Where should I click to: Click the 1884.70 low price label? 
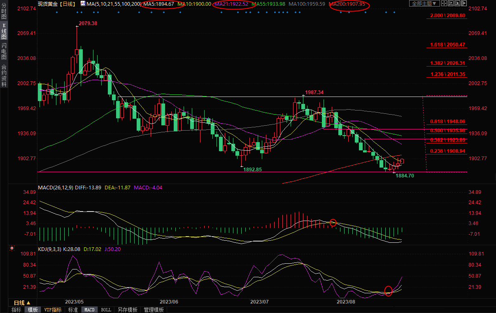(405, 175)
